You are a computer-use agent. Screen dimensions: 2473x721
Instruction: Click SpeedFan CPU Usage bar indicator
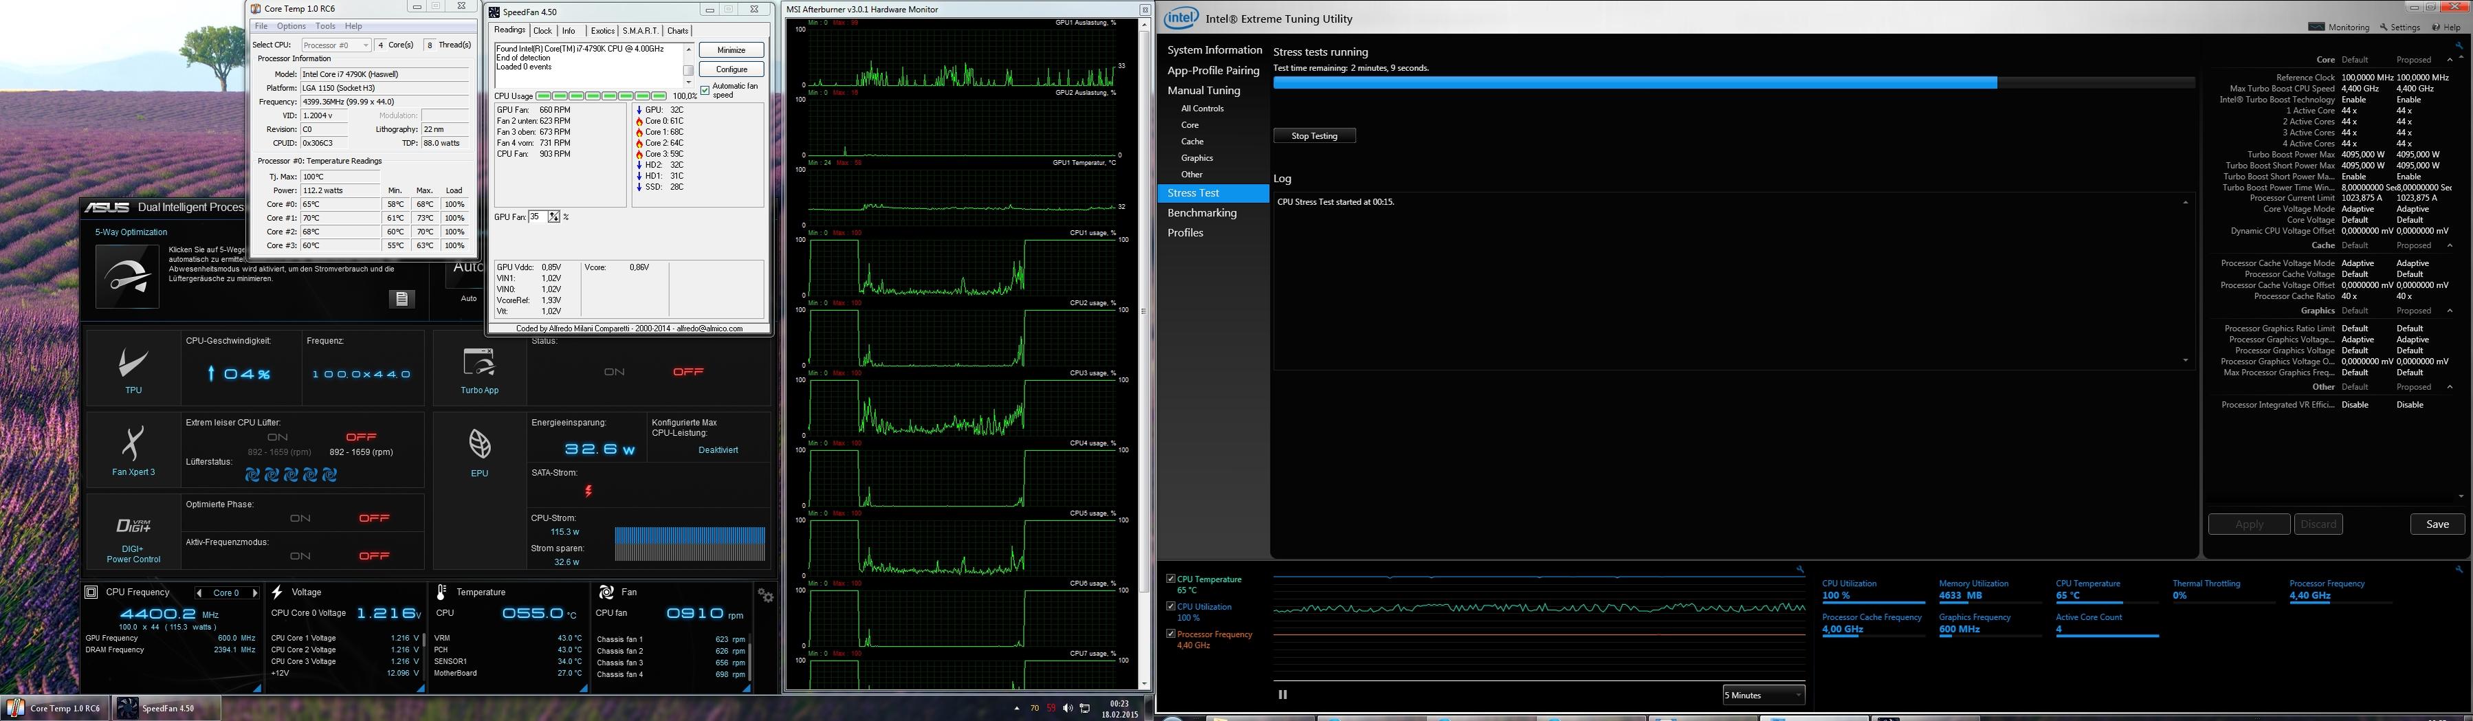601,96
